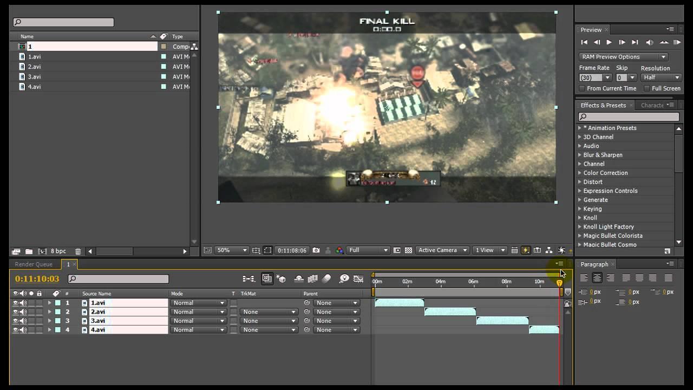Click the 8 bpc color depth button
693x390 pixels.
tap(58, 251)
